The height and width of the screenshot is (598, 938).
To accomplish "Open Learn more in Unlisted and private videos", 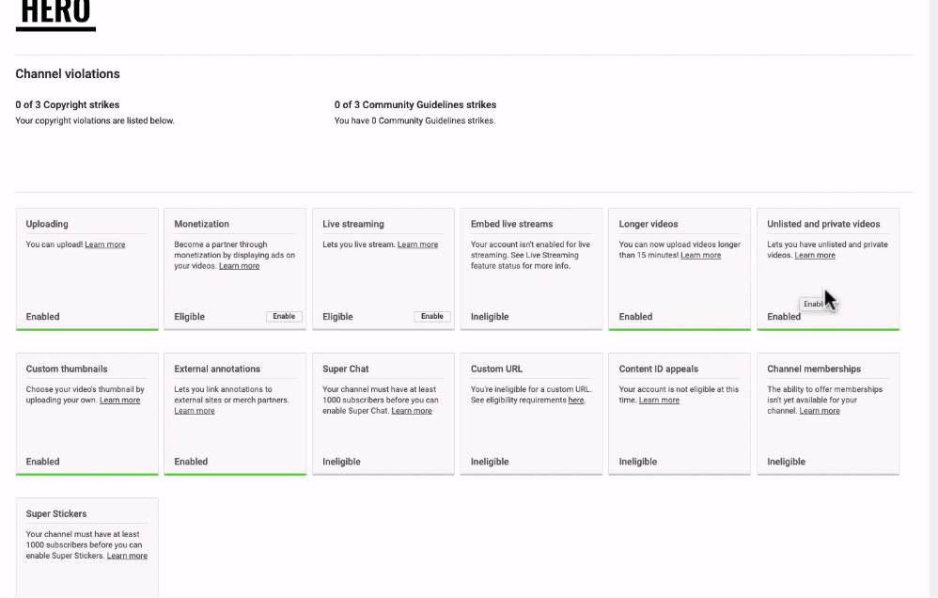I will [815, 255].
